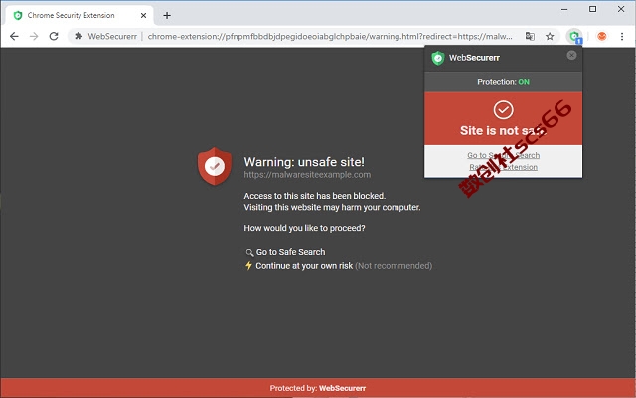Click the magnifier icon beside Safe Search
Viewport: 636px width, 398px height.
(x=249, y=252)
